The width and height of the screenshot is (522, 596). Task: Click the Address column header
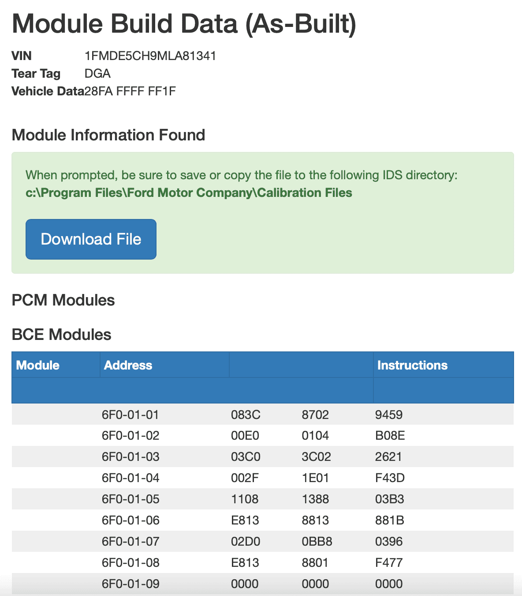128,365
